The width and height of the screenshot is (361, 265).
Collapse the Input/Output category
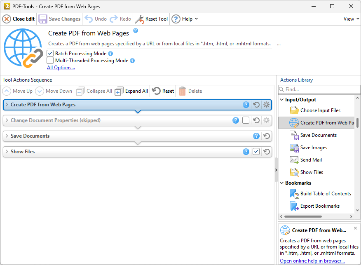coord(282,100)
